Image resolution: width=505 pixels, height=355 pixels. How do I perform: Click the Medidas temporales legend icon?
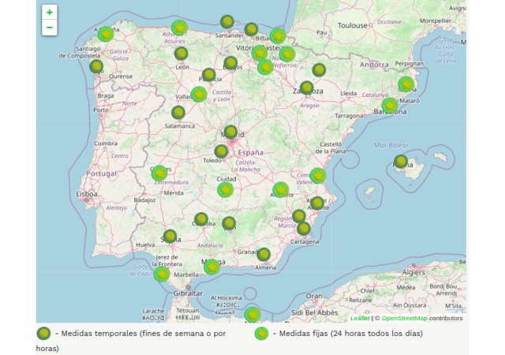pyautogui.click(x=43, y=334)
